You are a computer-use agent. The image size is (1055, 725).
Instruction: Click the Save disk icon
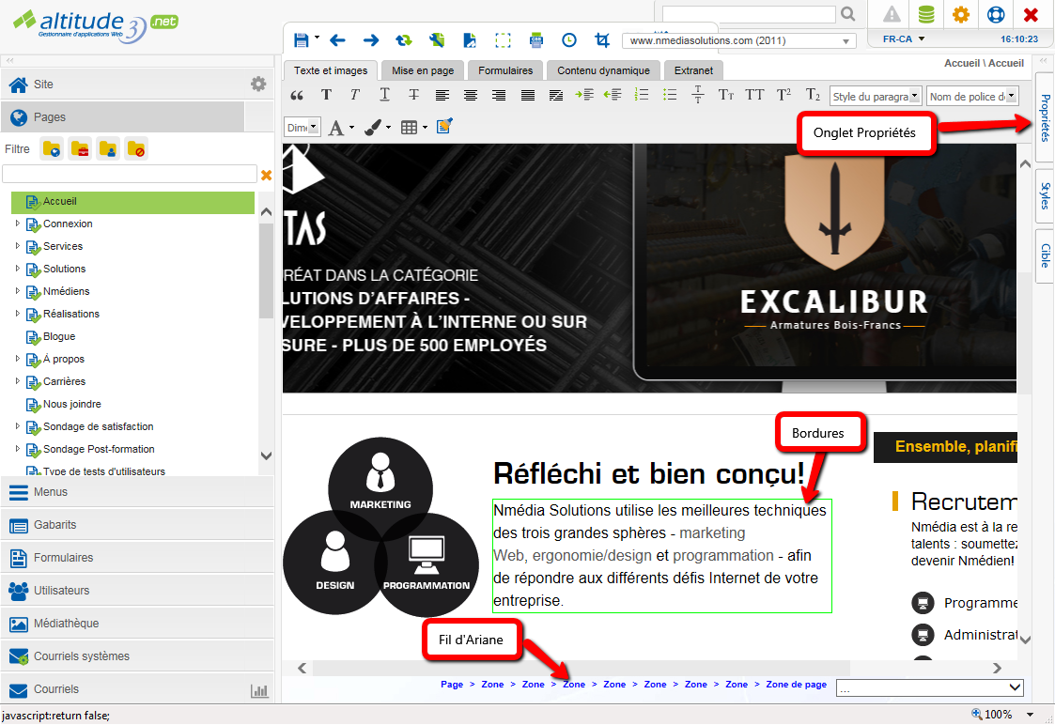pos(301,40)
